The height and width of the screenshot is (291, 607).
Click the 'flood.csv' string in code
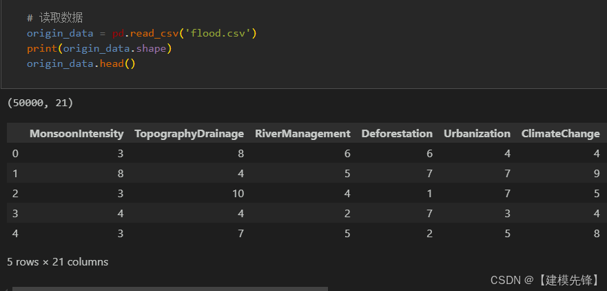[x=218, y=33]
